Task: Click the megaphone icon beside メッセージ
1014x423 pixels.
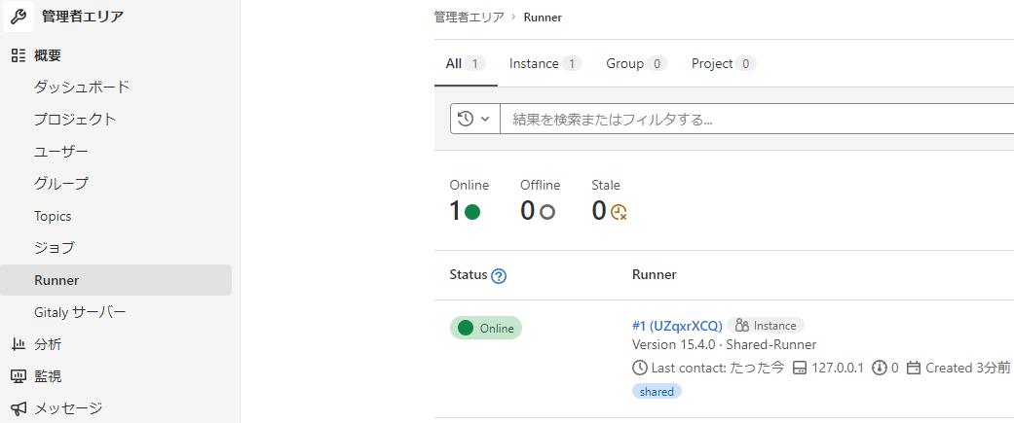Action: 19,408
